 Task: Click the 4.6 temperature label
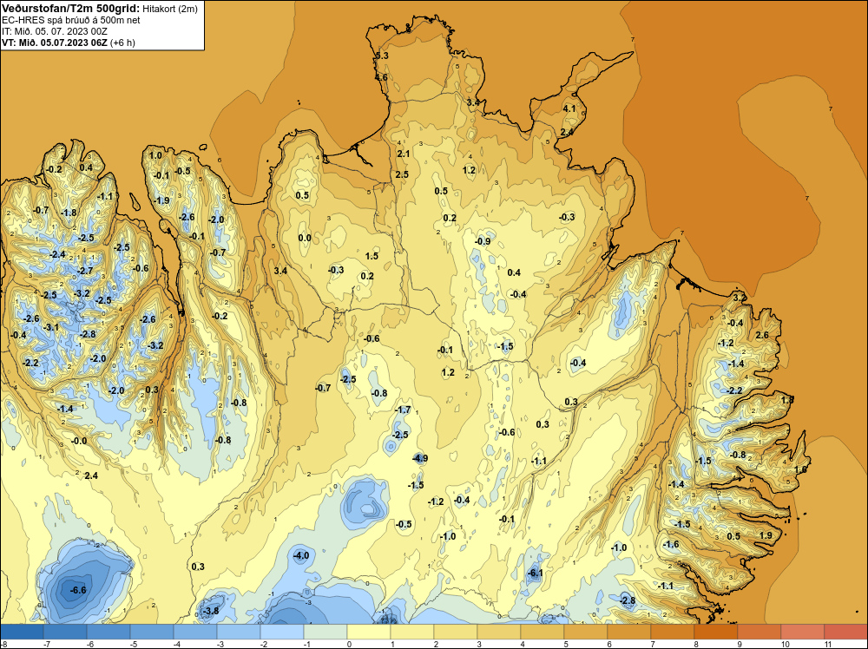tap(381, 77)
